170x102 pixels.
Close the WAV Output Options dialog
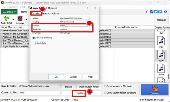pos(95,8)
